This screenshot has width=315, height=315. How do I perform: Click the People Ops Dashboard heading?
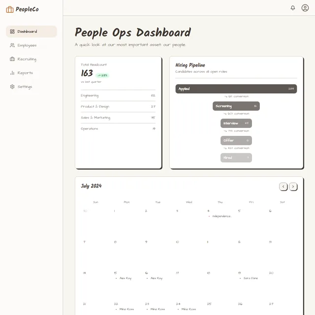[133, 32]
